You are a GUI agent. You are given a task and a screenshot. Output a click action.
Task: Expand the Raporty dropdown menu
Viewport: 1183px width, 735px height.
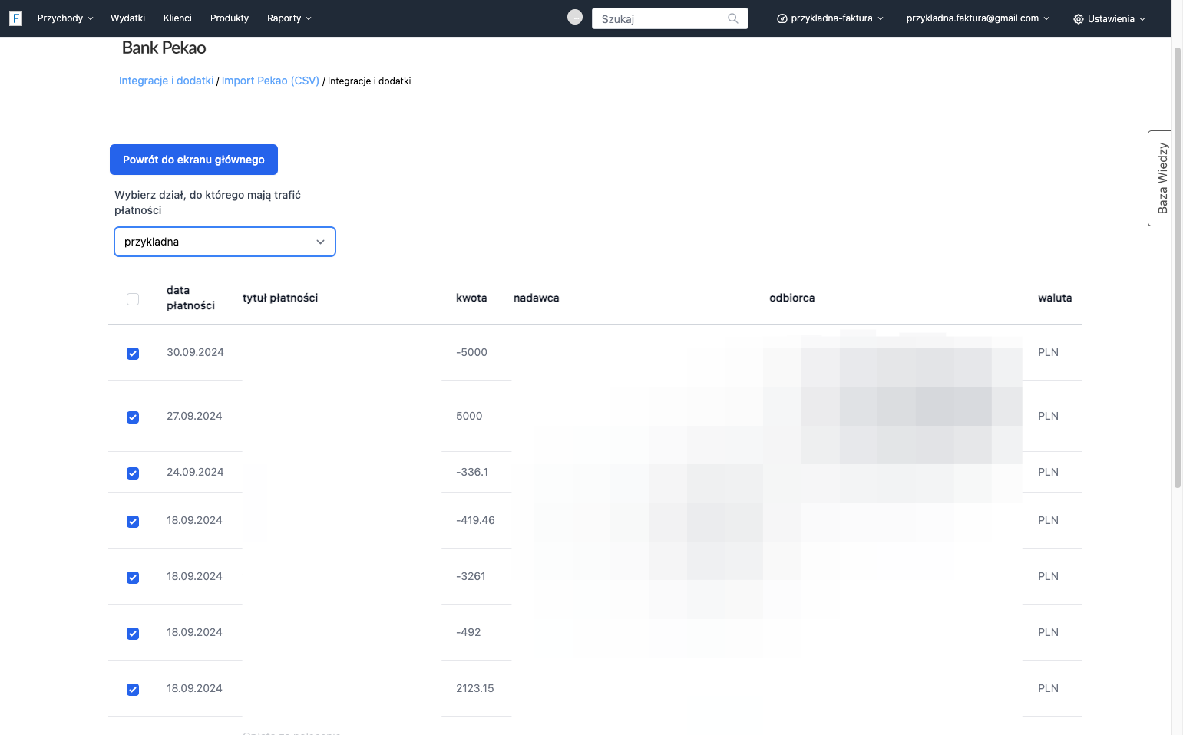289,18
